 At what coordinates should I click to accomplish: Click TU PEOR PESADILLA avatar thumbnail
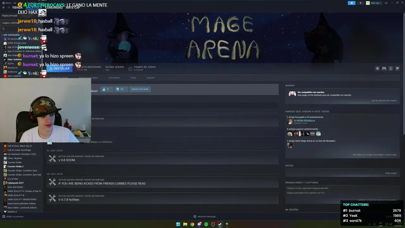coord(290,122)
